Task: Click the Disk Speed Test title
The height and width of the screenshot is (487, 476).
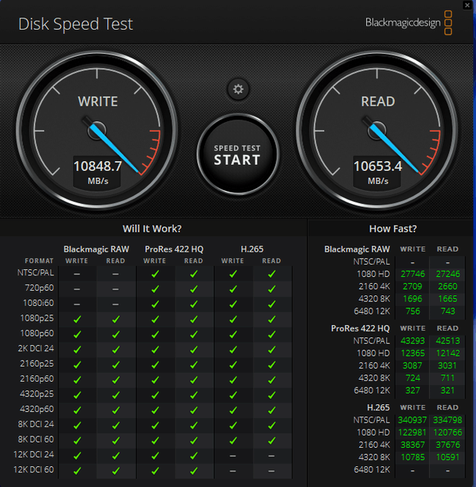Action: point(75,25)
